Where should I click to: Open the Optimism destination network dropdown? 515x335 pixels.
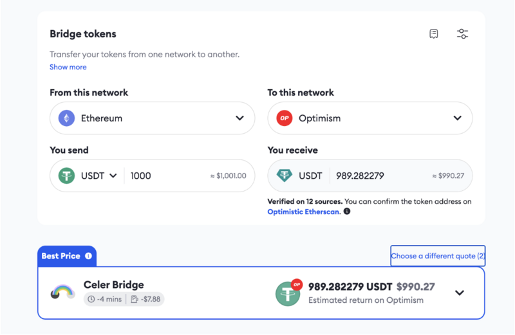[370, 118]
